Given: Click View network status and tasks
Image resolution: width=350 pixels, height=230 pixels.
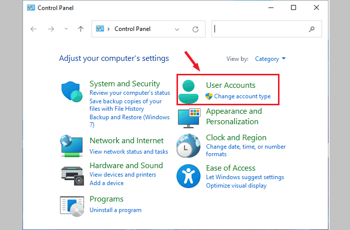Looking at the screenshot, I should [x=128, y=152].
